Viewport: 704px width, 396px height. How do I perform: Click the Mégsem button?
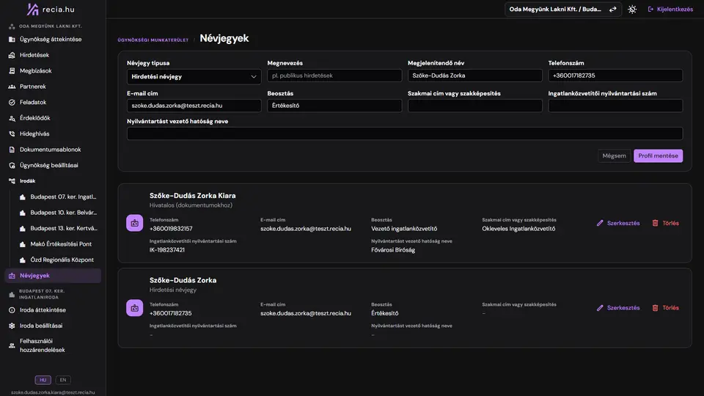[x=614, y=155]
